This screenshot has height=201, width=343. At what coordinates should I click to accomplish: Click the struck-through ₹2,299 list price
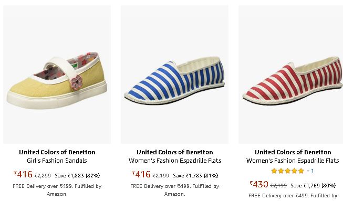pyautogui.click(x=43, y=175)
